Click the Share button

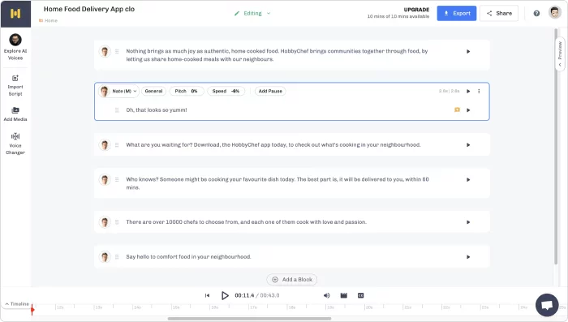(x=499, y=14)
